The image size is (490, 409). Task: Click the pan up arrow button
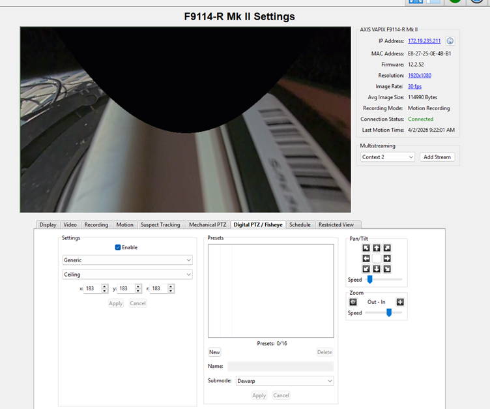(x=377, y=248)
